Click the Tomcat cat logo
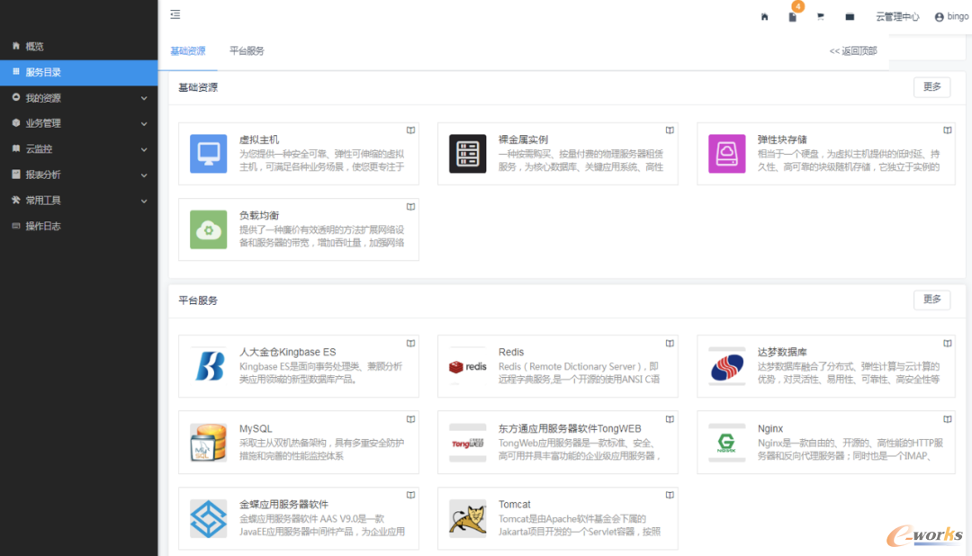 pyautogui.click(x=467, y=518)
